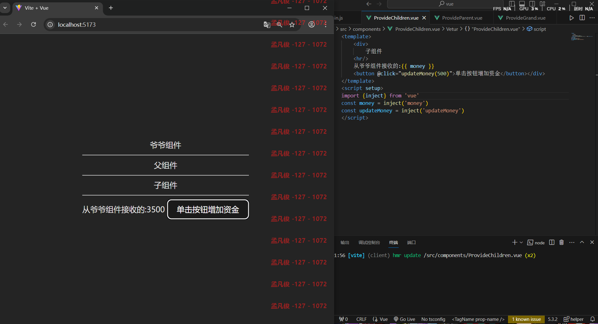Screen dimensions: 598x324
Task: Click forwarded ports status bar item
Action: [x=344, y=319]
